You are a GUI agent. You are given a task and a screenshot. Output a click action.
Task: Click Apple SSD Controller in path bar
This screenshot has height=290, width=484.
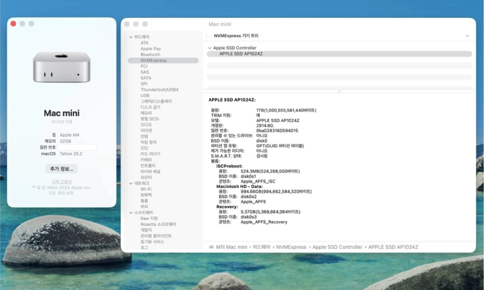338,247
